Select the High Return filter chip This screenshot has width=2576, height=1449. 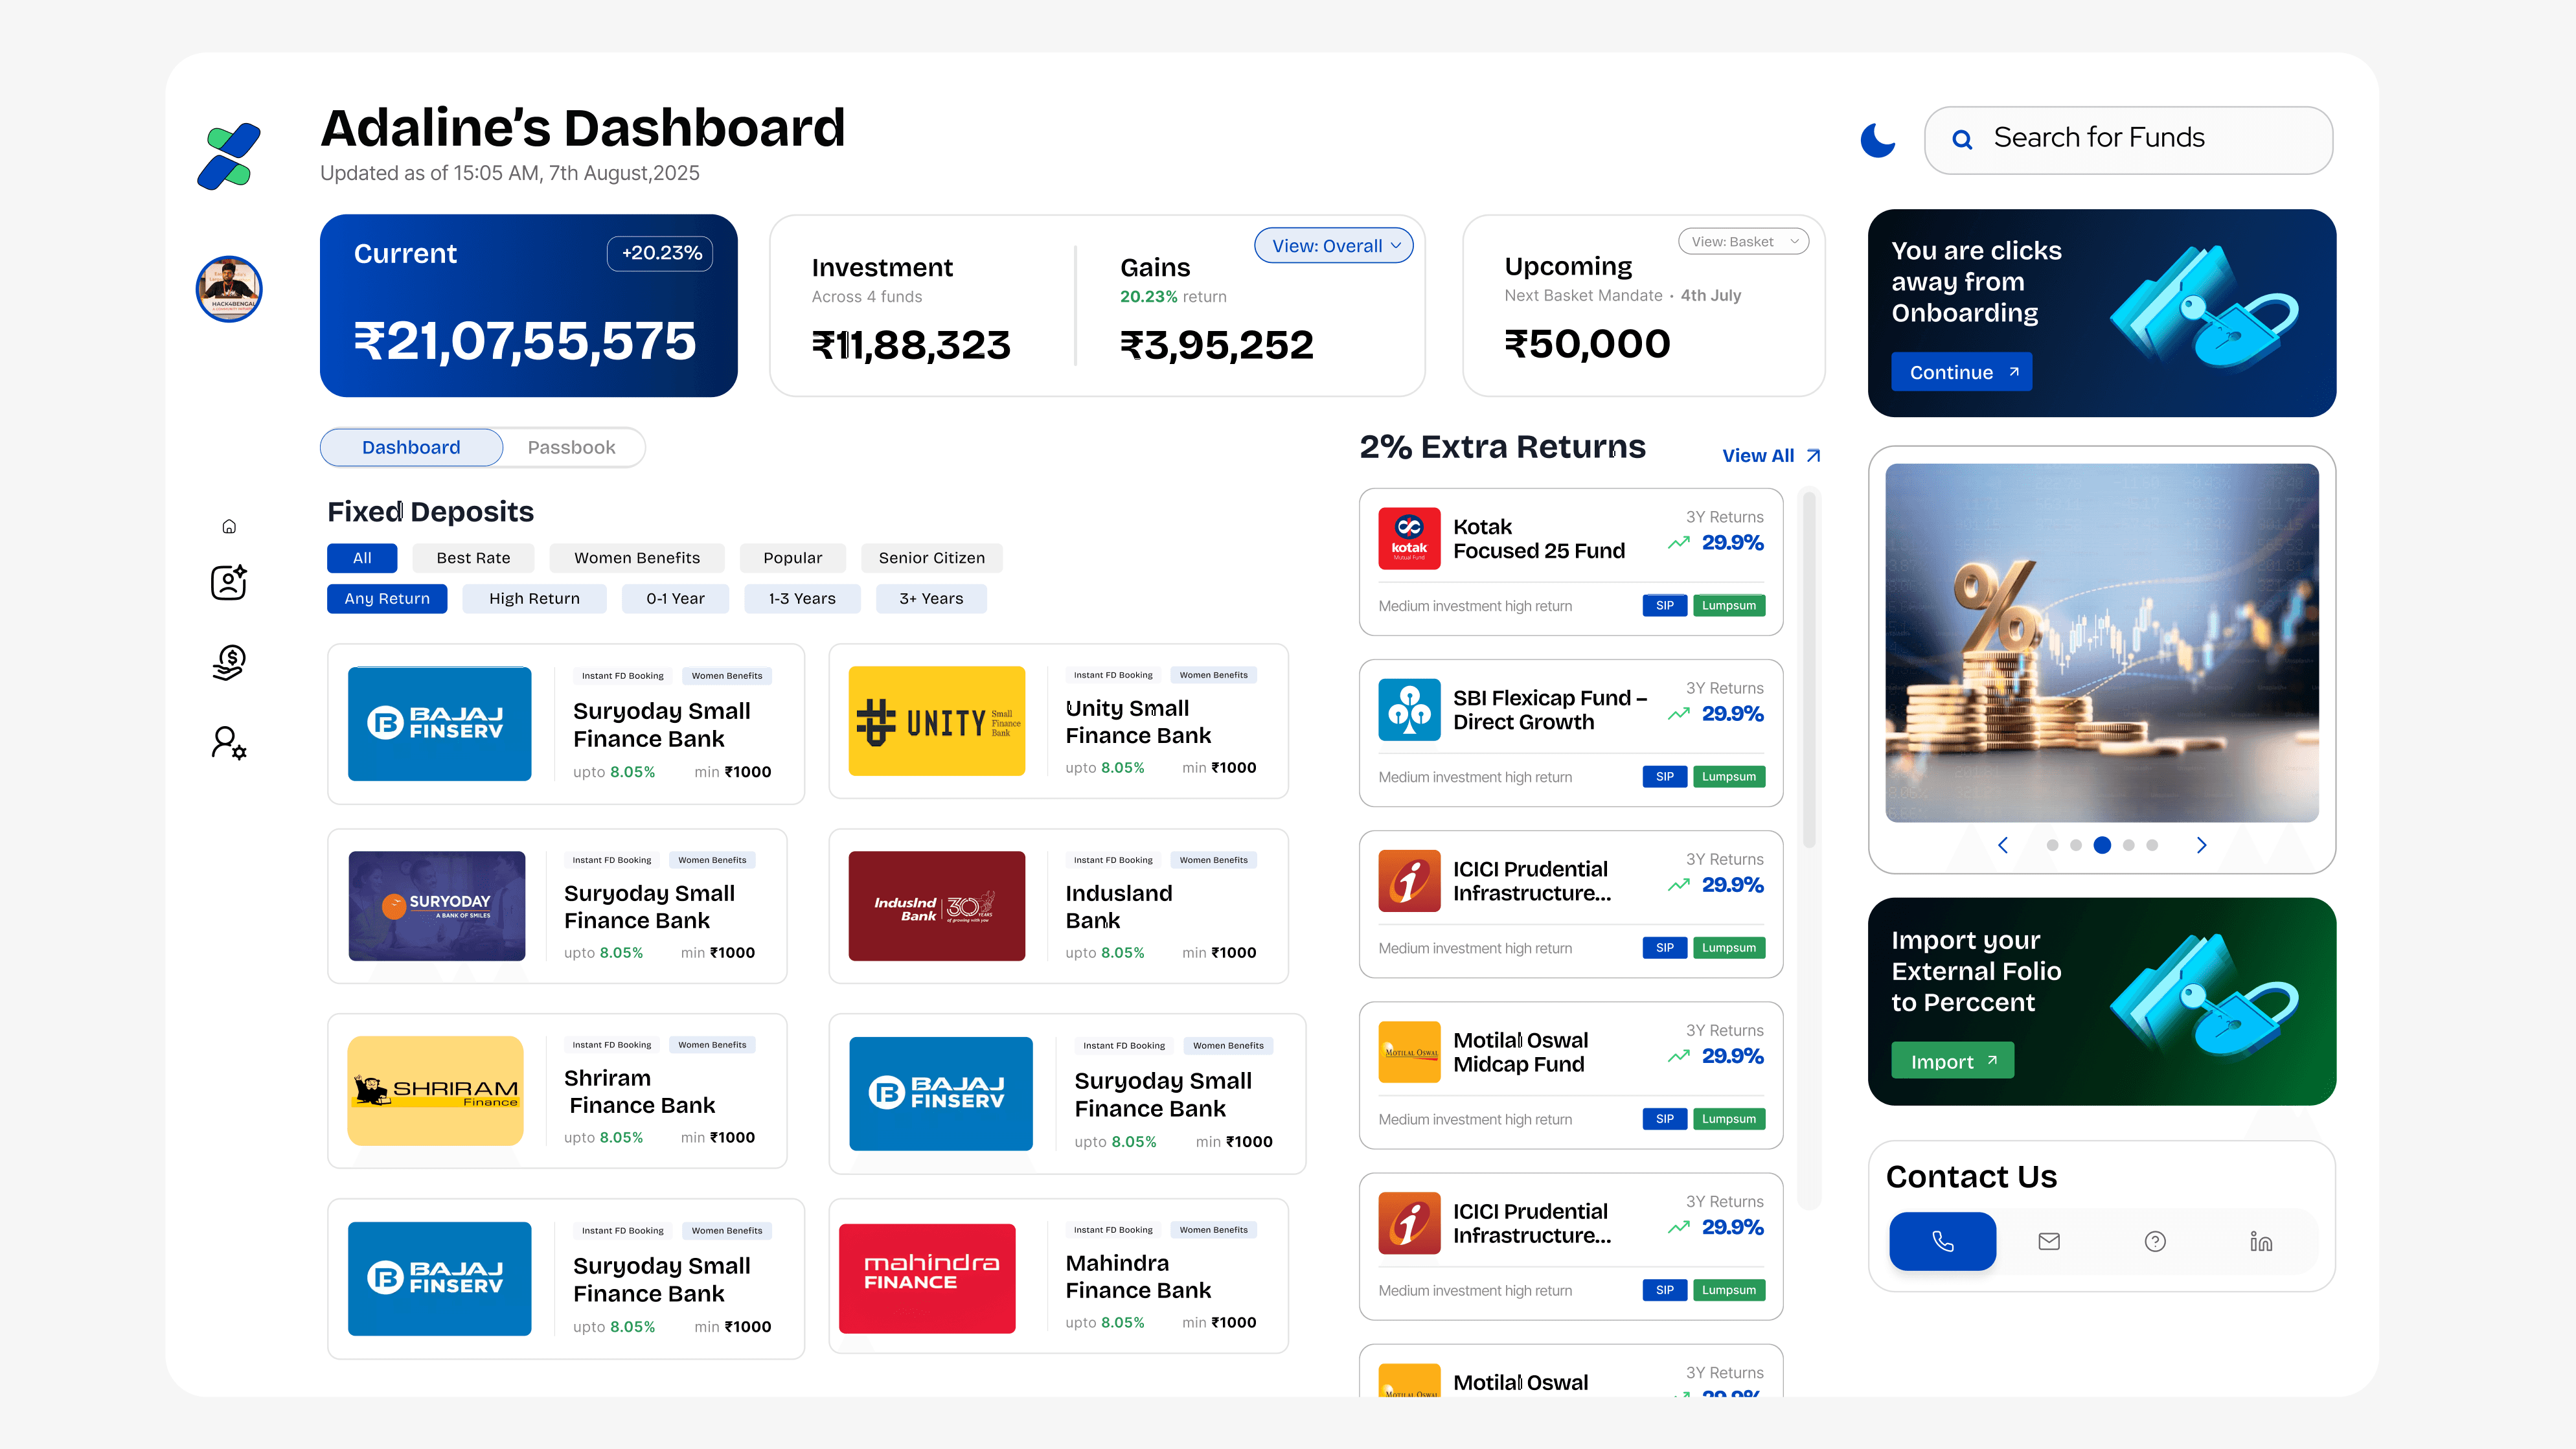[534, 598]
